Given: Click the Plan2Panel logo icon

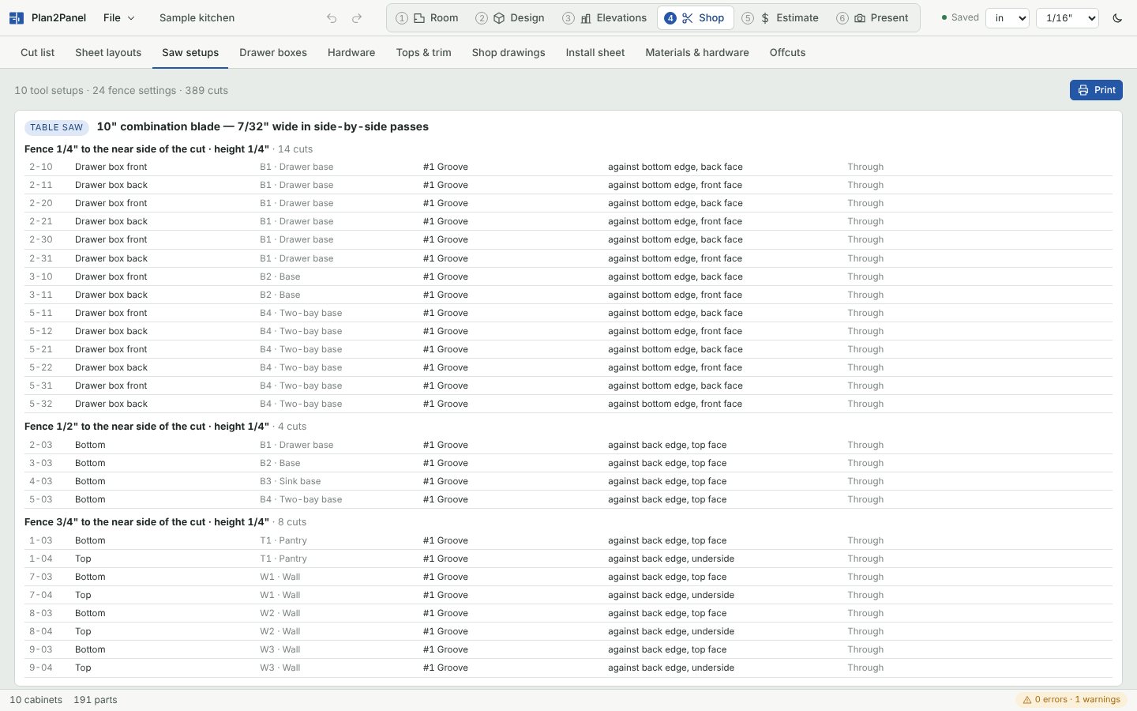Looking at the screenshot, I should click(17, 17).
